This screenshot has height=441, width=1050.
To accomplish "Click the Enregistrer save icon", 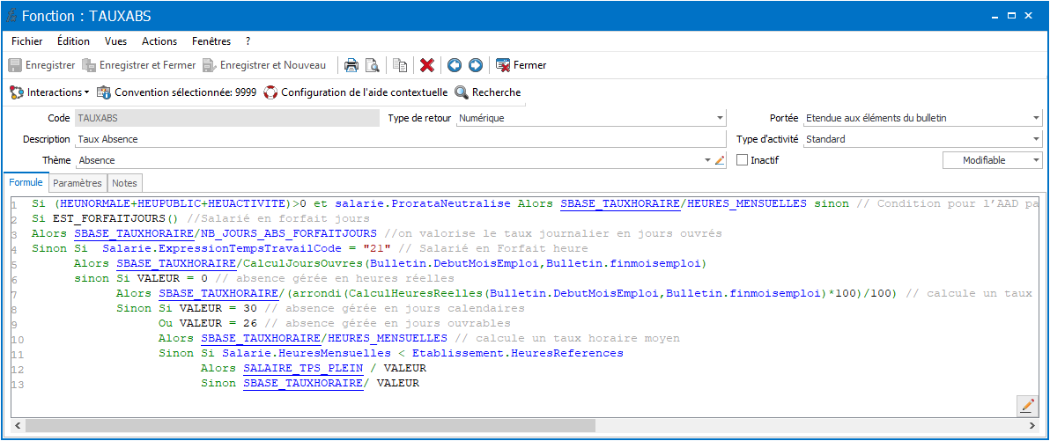I will 15,66.
